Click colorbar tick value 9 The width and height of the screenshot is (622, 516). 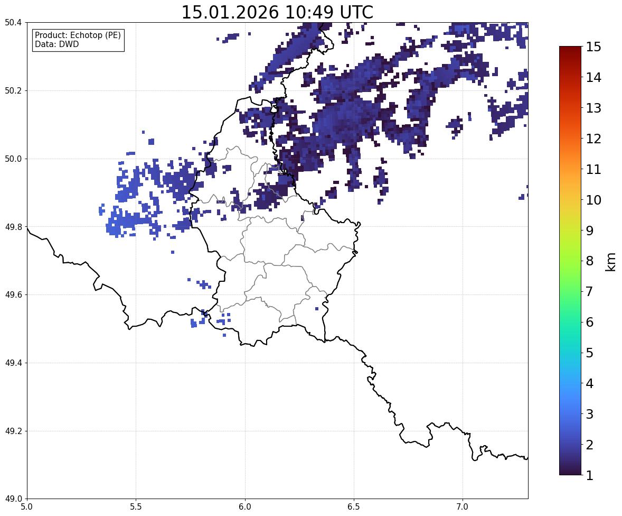coord(590,231)
